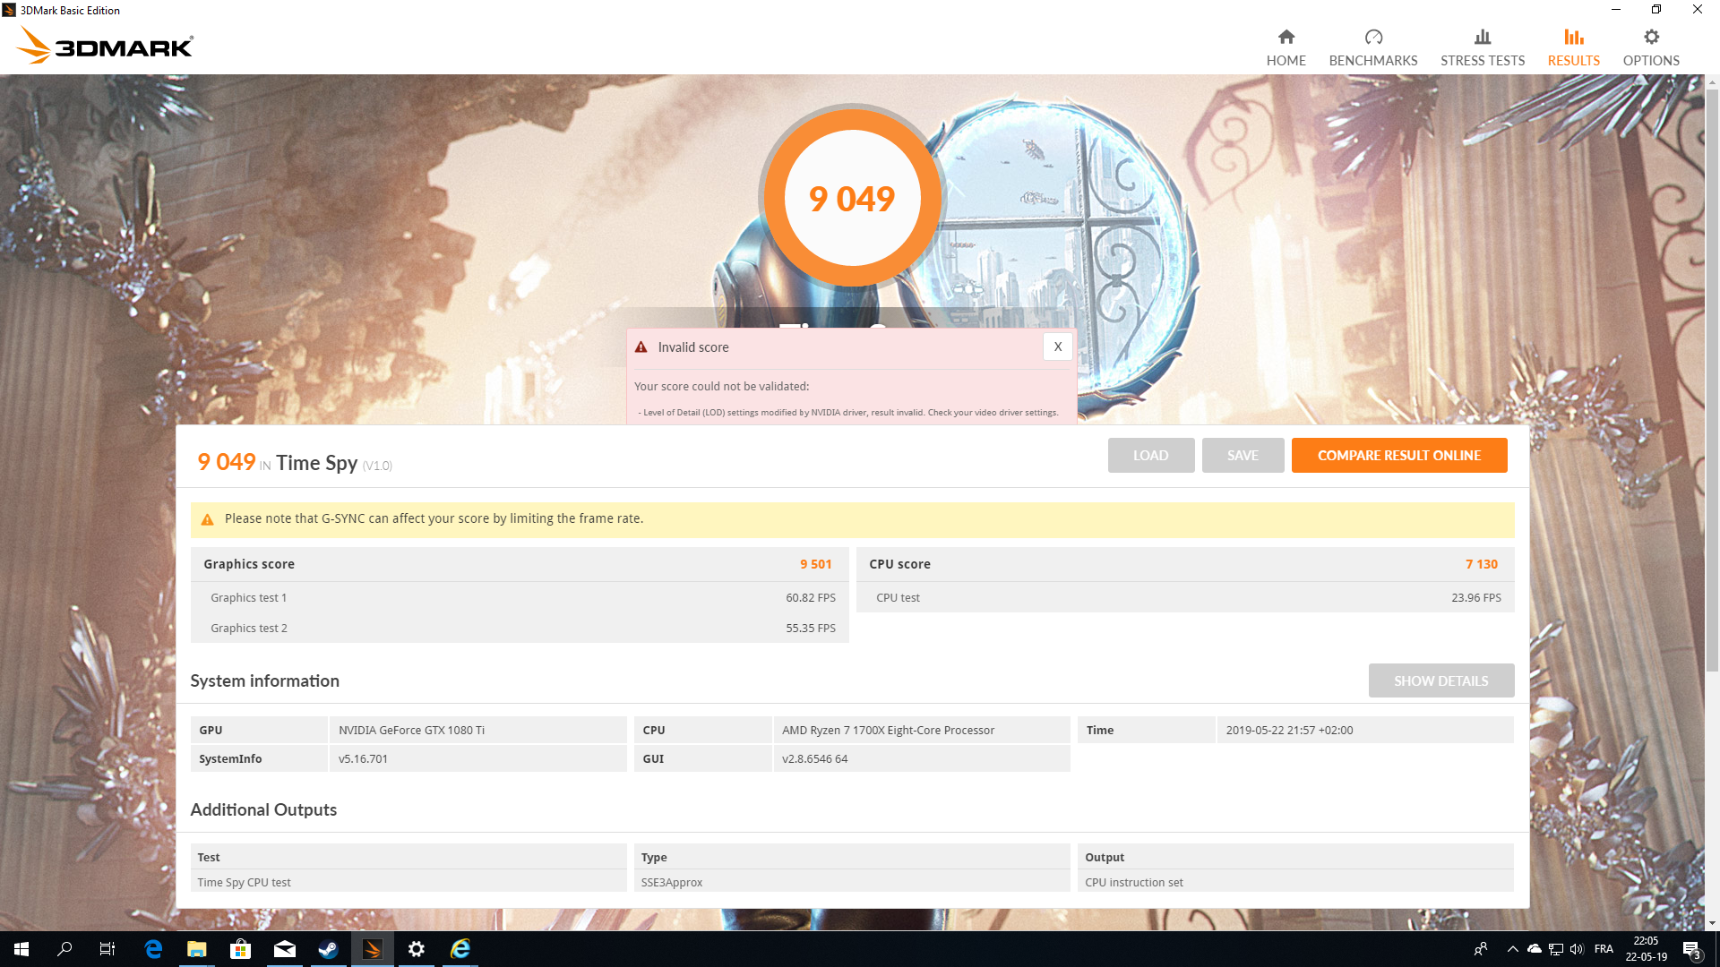Dismiss the Invalid score warning

(x=1057, y=347)
